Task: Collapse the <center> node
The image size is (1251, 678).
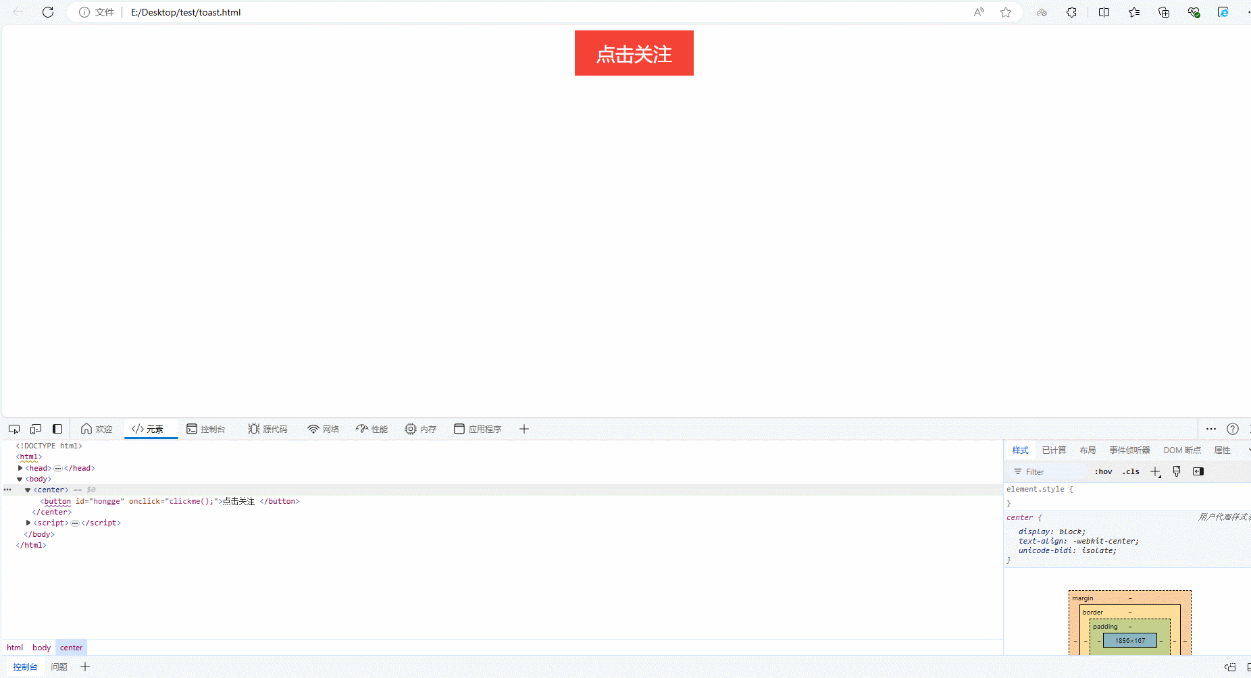Action: pyautogui.click(x=28, y=490)
